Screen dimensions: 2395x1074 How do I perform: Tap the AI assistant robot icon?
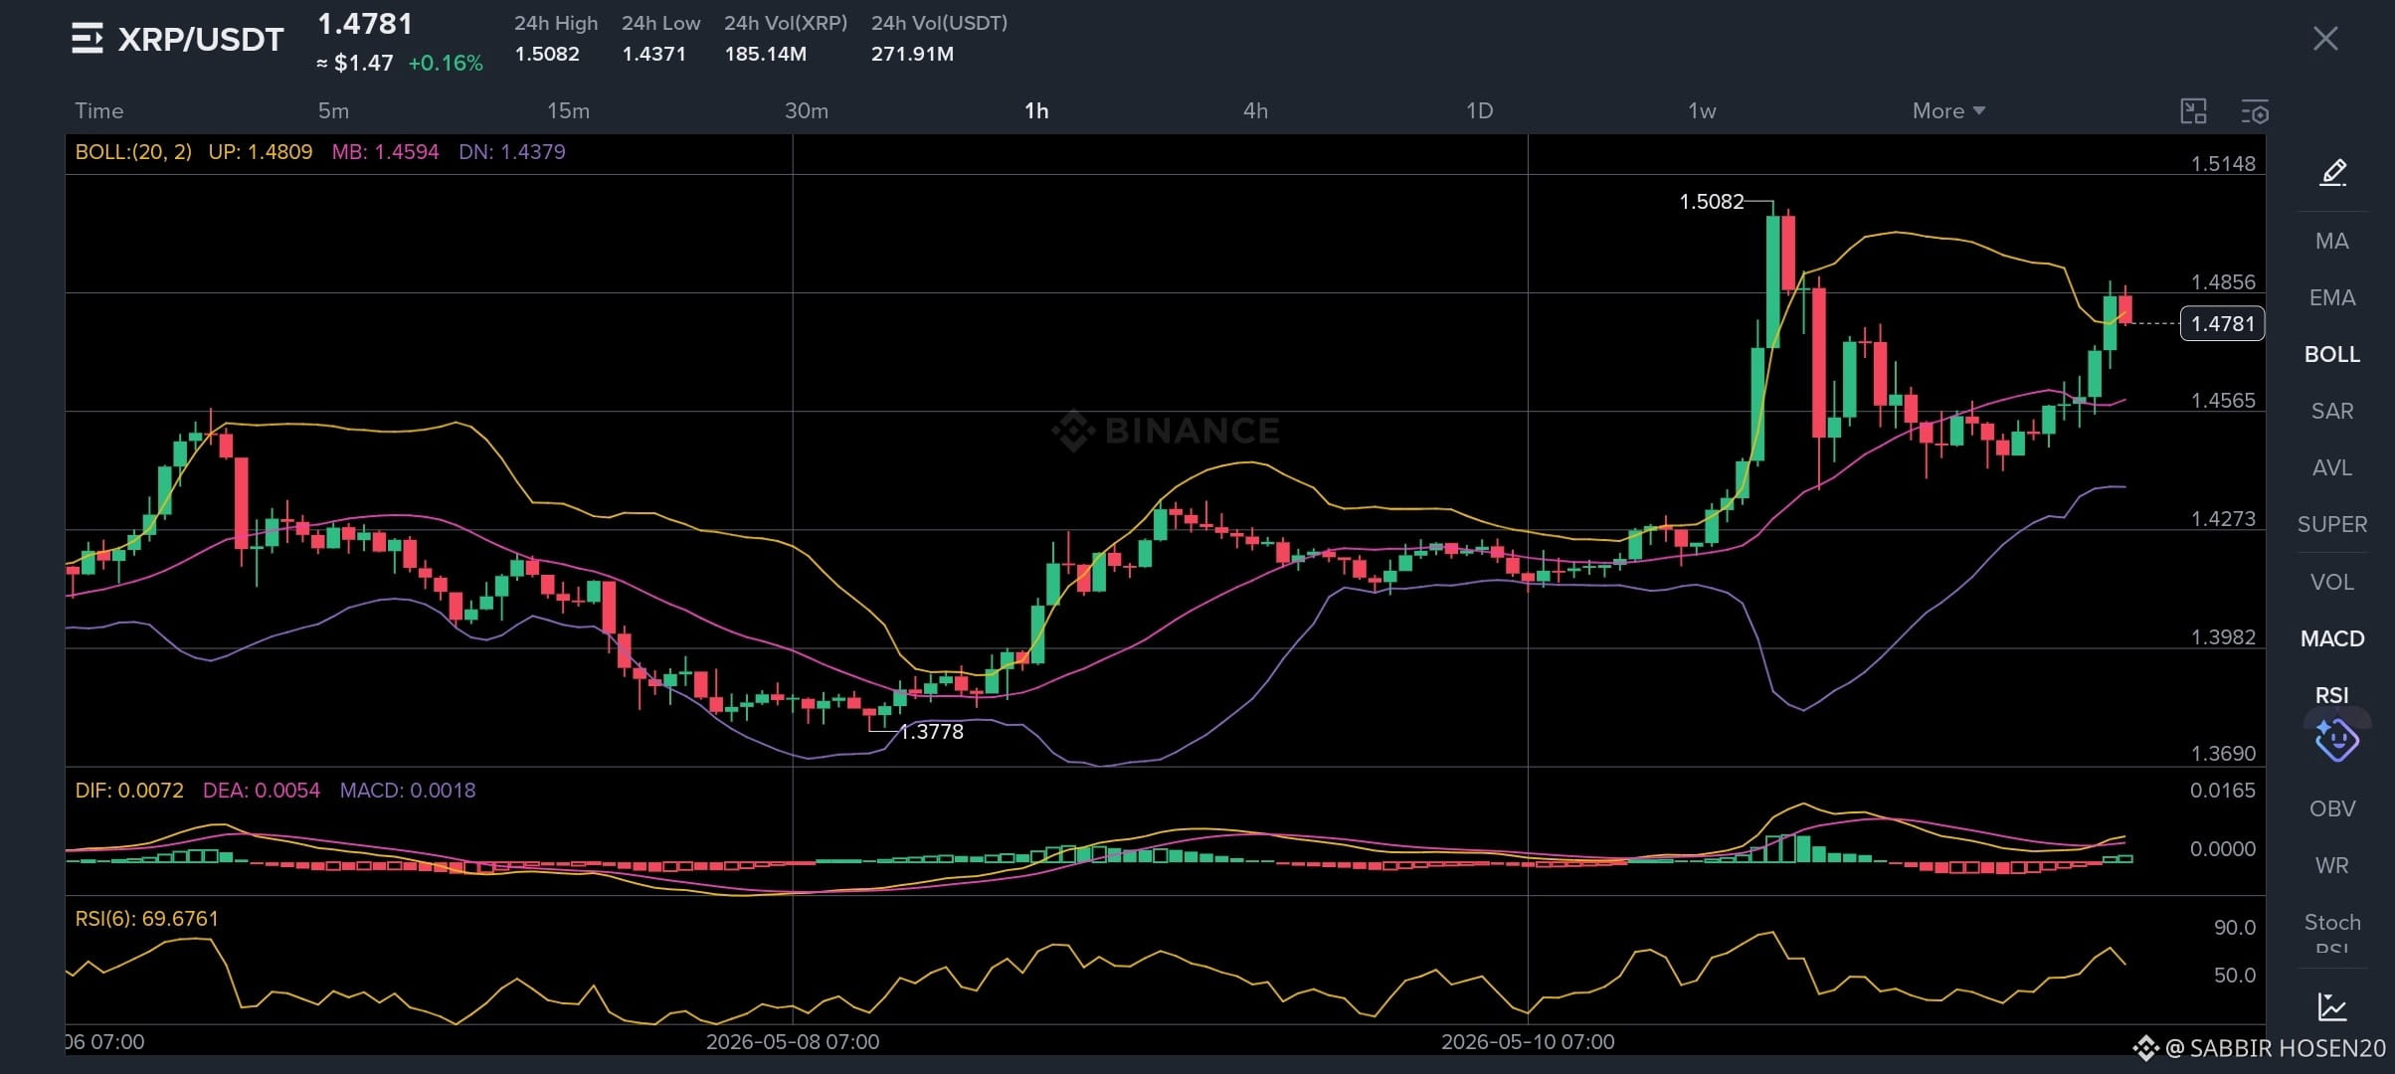2335,741
